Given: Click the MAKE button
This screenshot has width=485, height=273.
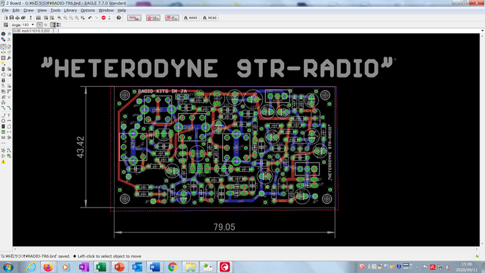Looking at the screenshot, I should [x=191, y=18].
